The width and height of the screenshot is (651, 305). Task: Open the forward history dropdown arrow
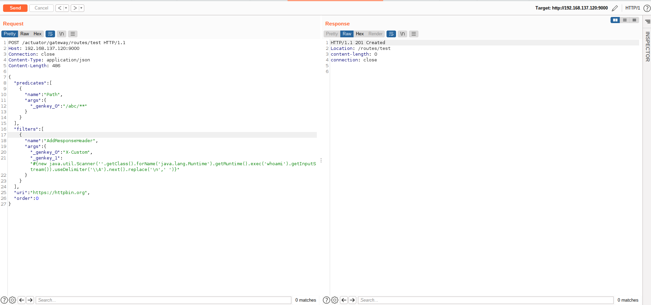coord(81,8)
